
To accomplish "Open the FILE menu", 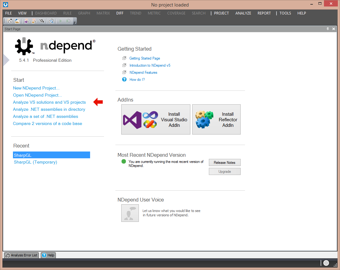I will [8, 13].
